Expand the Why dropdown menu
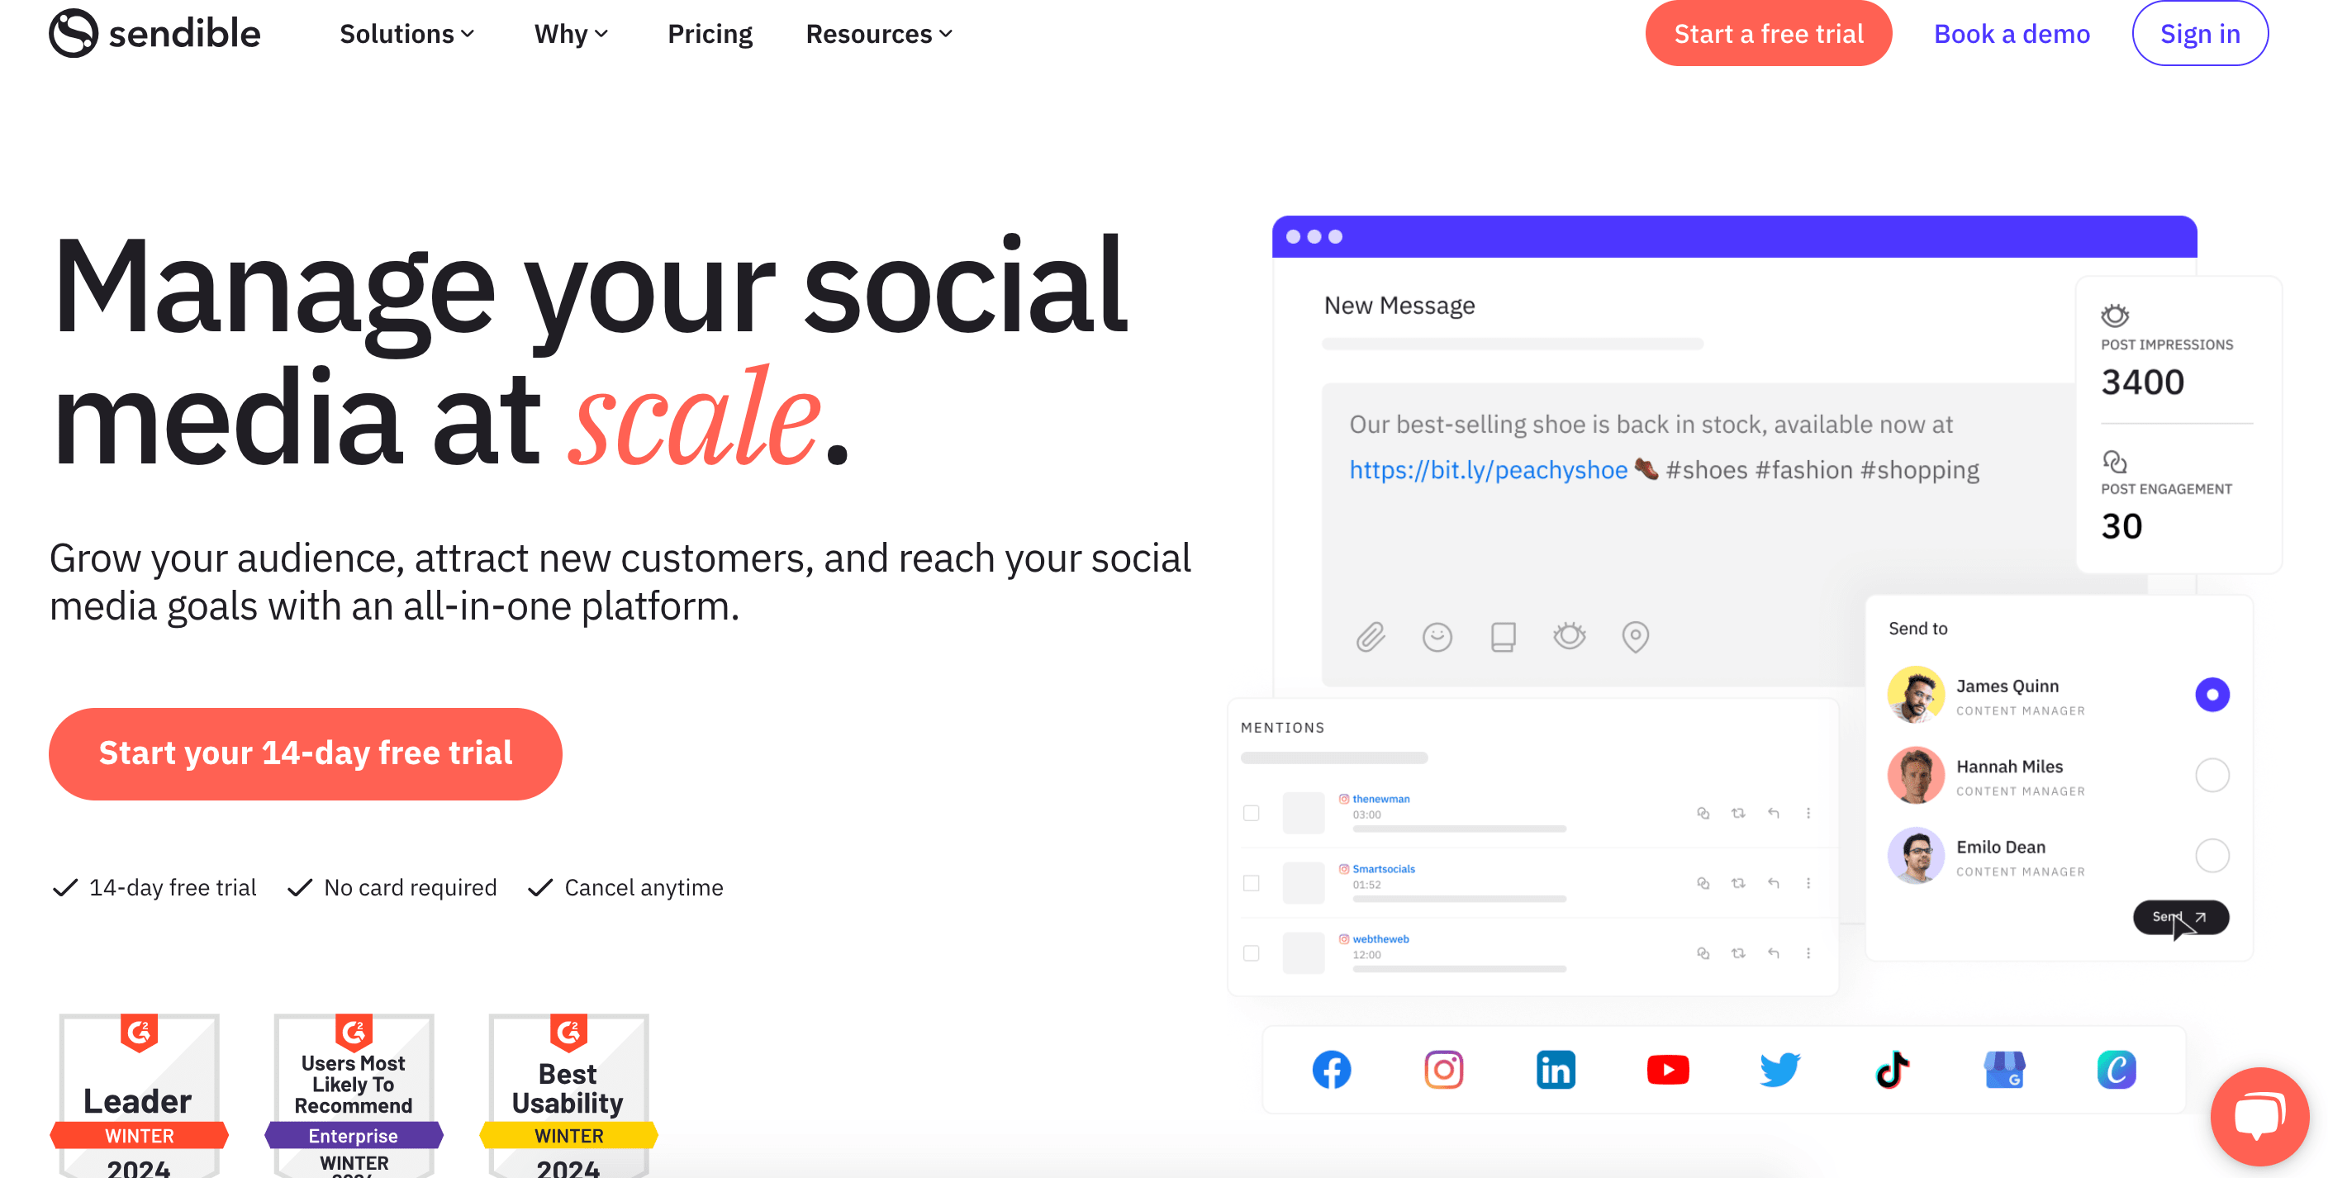 (x=568, y=33)
